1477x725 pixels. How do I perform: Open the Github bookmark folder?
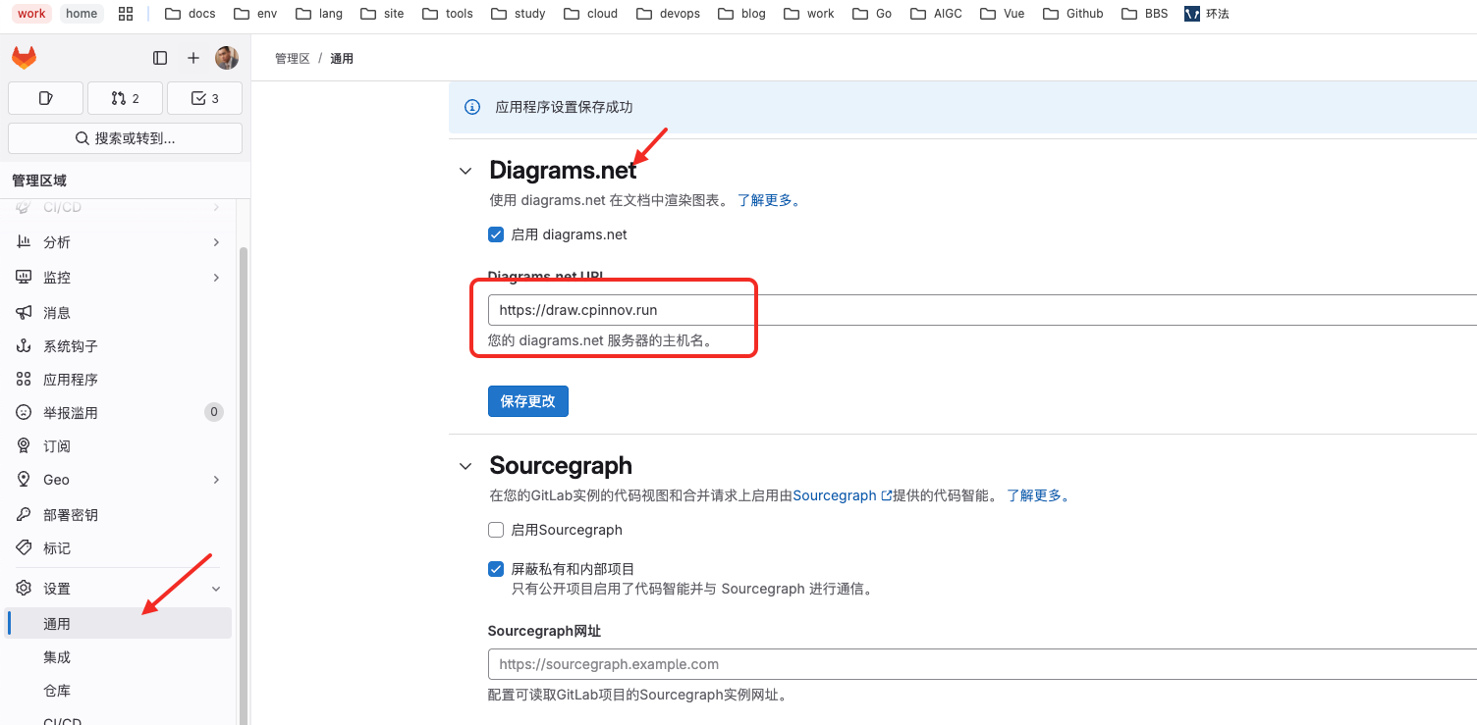coord(1072,14)
